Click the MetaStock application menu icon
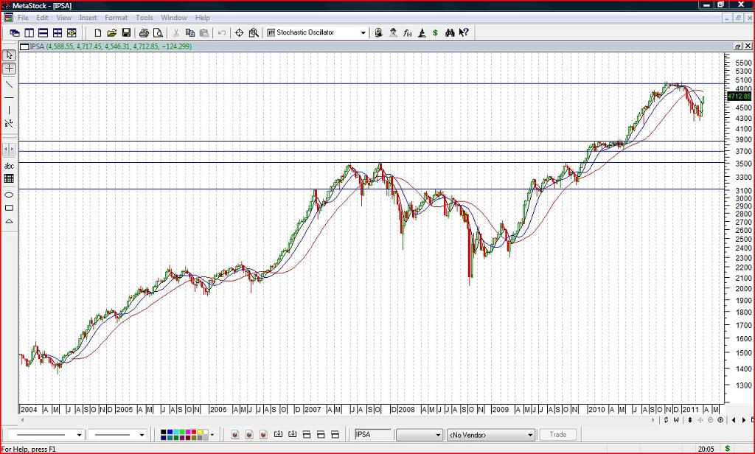 click(x=8, y=18)
